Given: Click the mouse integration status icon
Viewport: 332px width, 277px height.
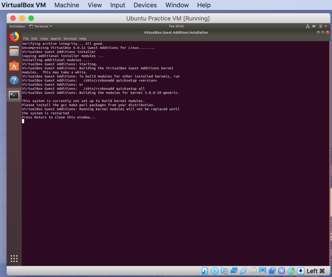Looking at the screenshot, I should coord(291,271).
